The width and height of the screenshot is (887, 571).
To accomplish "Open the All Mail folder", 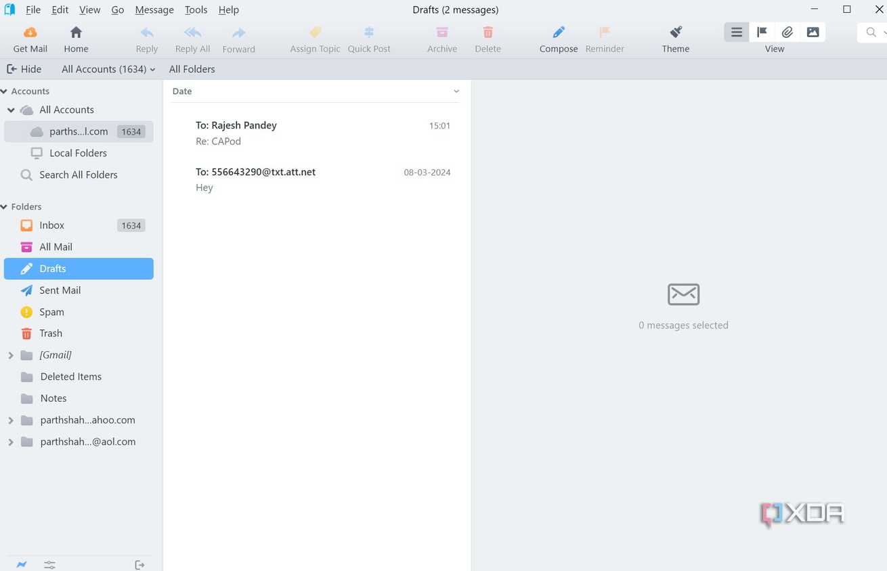I will (79, 247).
